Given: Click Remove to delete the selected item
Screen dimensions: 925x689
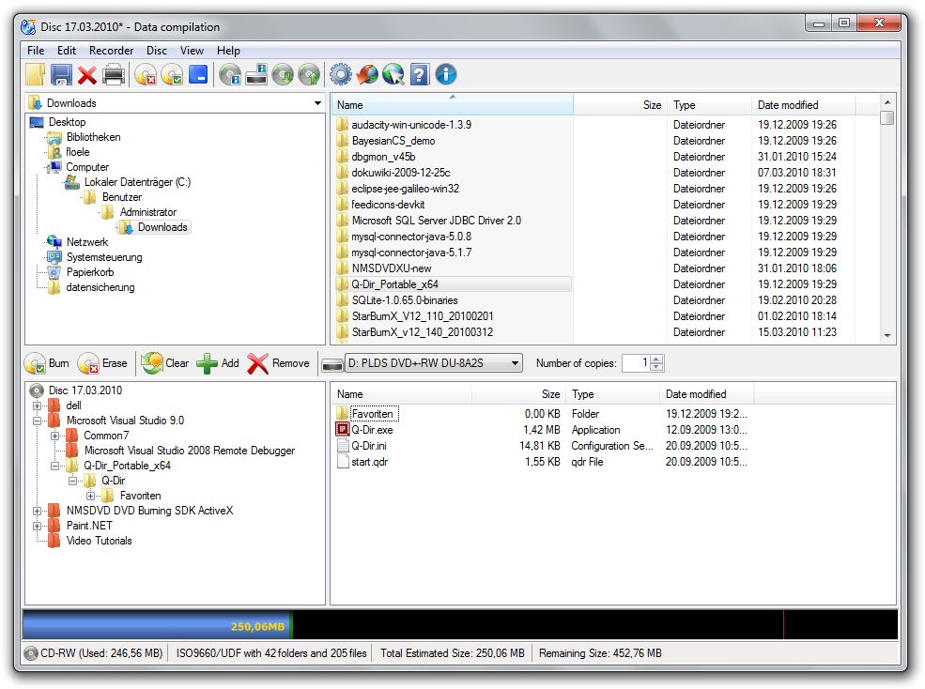Looking at the screenshot, I should pos(278,363).
